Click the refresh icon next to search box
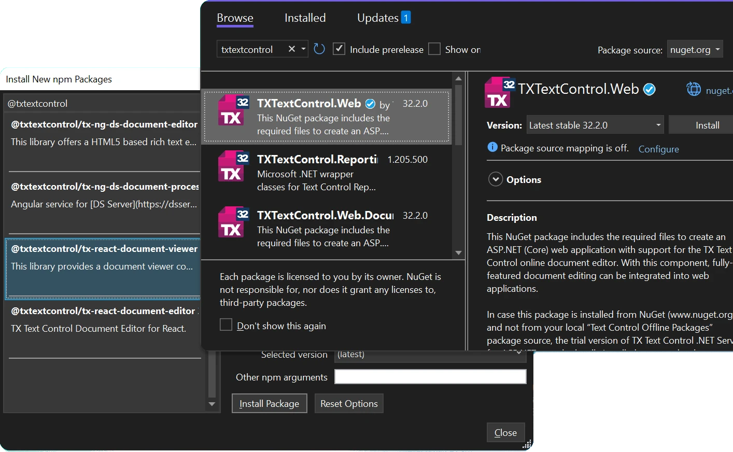Image resolution: width=733 pixels, height=452 pixels. pyautogui.click(x=319, y=49)
